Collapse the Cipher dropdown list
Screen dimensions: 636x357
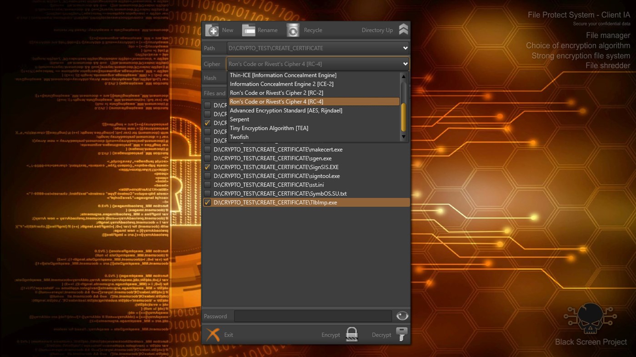(405, 64)
